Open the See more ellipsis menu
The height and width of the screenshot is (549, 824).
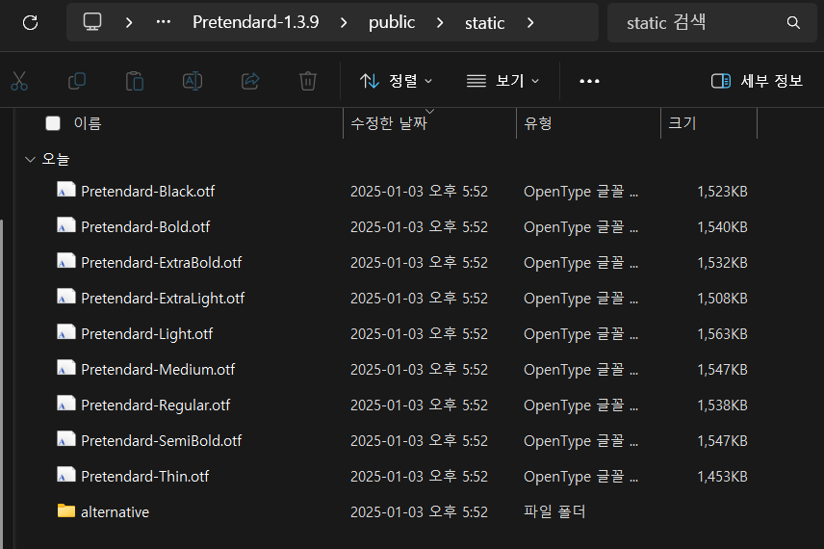pyautogui.click(x=589, y=81)
